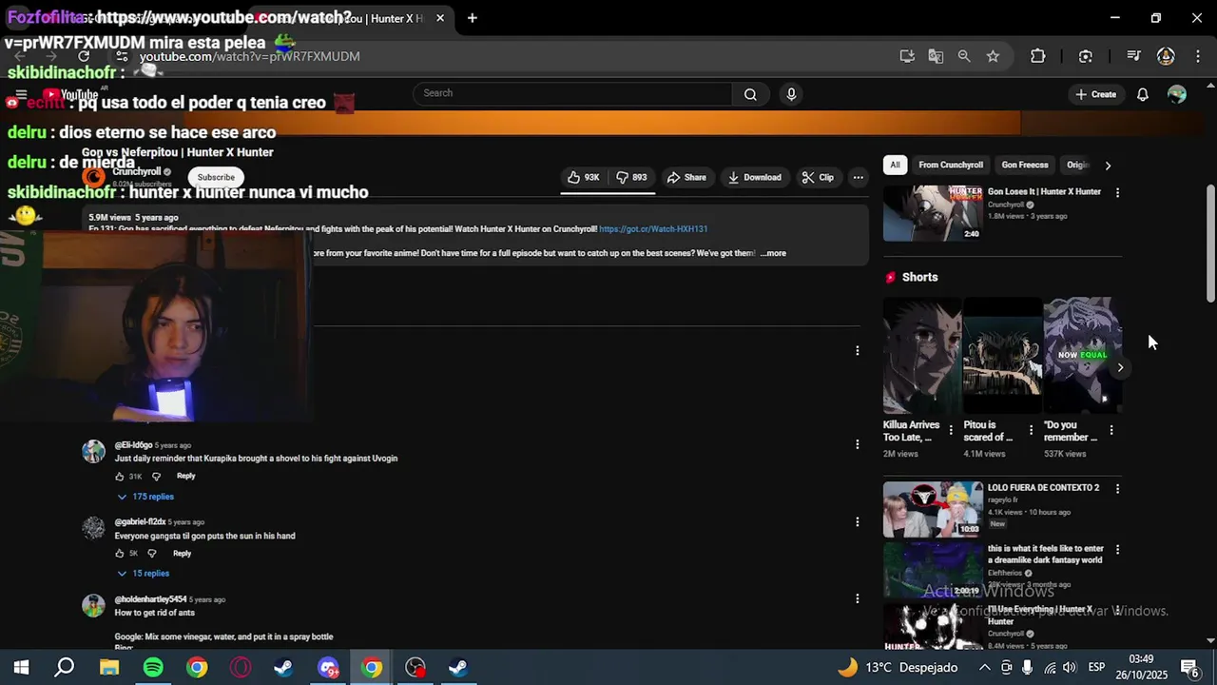
Task: Open File Explorer from the taskbar
Action: click(109, 668)
